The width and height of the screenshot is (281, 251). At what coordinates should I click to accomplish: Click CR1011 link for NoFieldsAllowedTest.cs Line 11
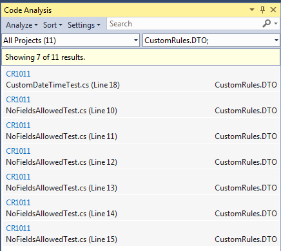tap(18, 126)
